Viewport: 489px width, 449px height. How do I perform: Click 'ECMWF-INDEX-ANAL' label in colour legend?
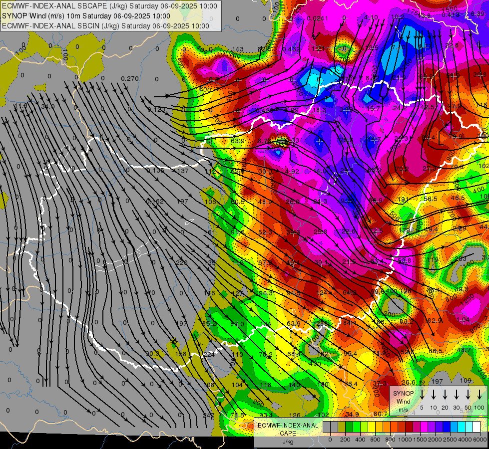tap(288, 426)
